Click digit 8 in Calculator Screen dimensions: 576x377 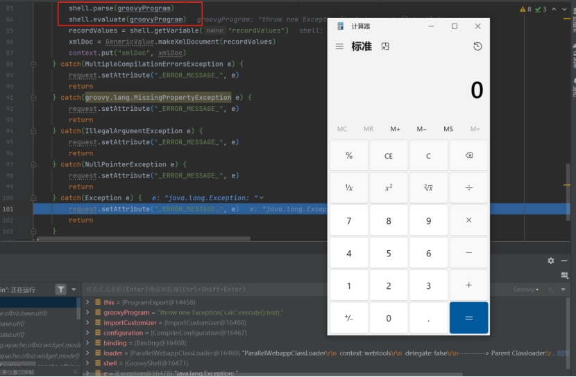[389, 220]
